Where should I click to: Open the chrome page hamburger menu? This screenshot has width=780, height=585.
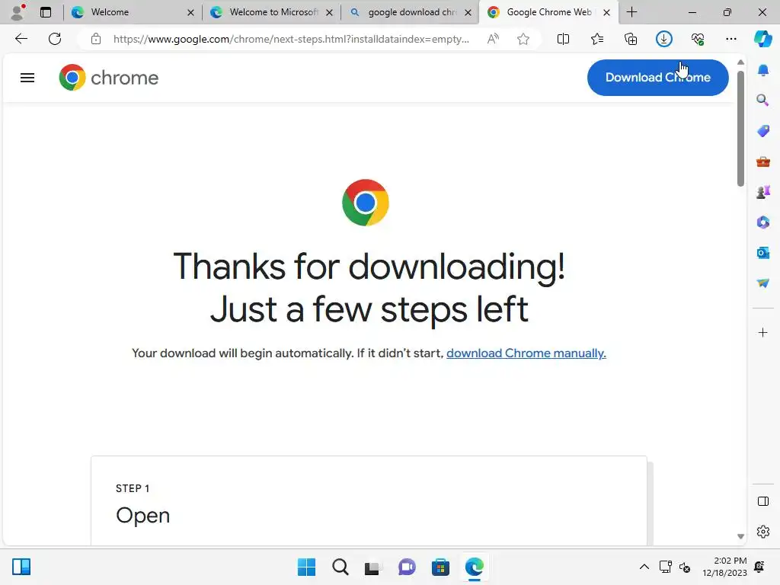click(x=27, y=78)
